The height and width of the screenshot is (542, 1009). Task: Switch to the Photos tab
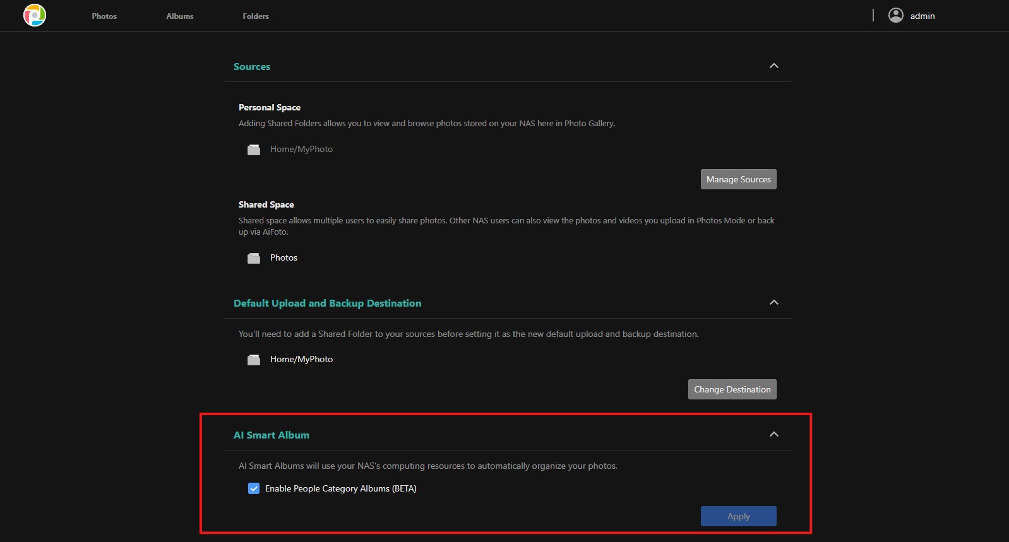pyautogui.click(x=104, y=16)
